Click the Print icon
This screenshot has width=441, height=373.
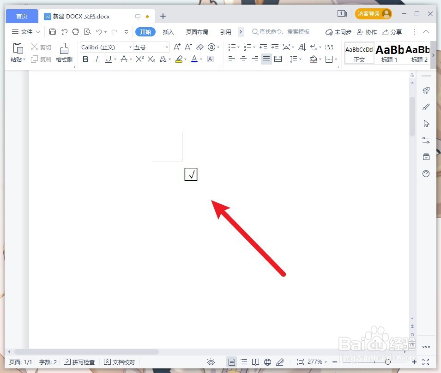pyautogui.click(x=76, y=32)
